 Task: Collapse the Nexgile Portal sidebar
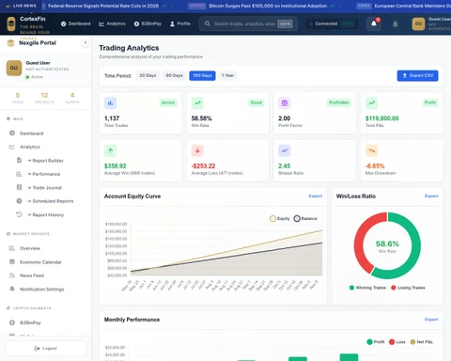click(86, 42)
